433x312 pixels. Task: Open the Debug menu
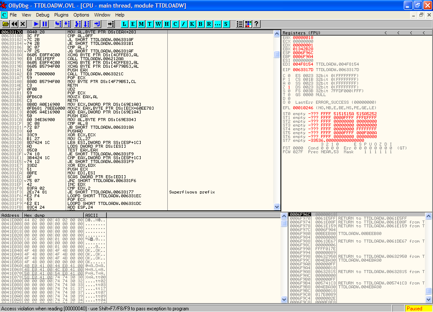coord(42,15)
